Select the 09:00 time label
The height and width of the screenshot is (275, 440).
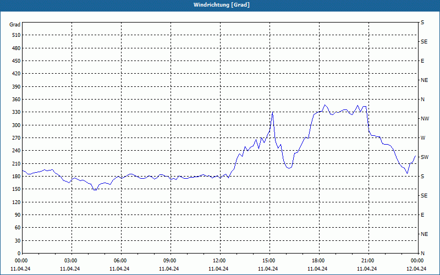tap(170, 261)
